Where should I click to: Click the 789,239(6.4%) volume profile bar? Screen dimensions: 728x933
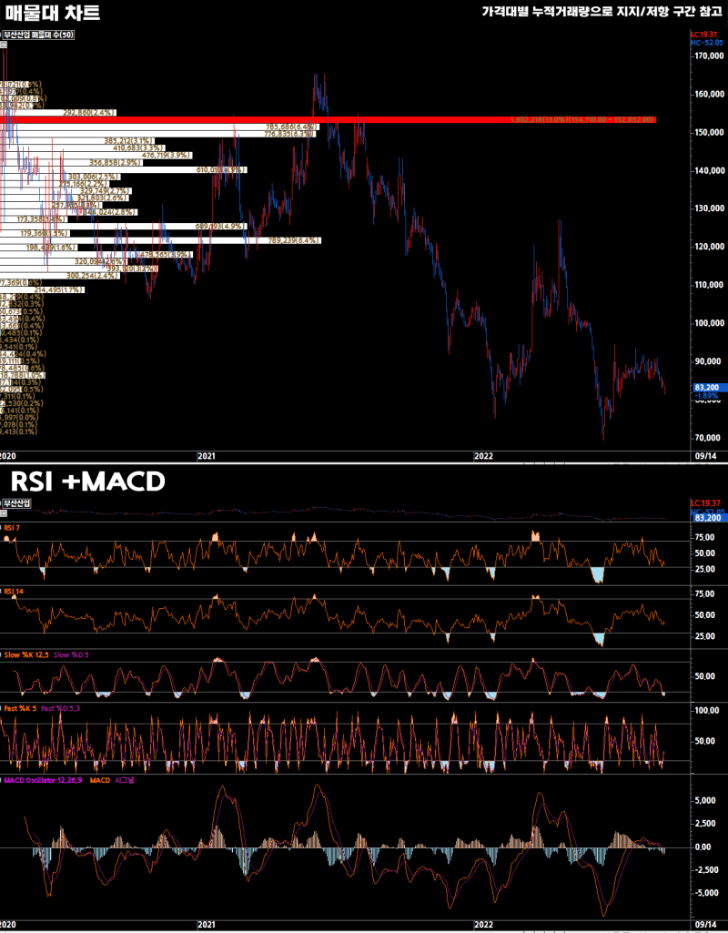click(160, 240)
